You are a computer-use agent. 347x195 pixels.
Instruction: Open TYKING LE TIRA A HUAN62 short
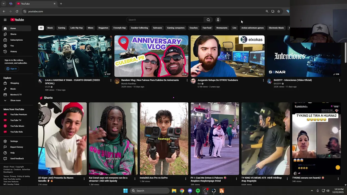tap(316, 139)
